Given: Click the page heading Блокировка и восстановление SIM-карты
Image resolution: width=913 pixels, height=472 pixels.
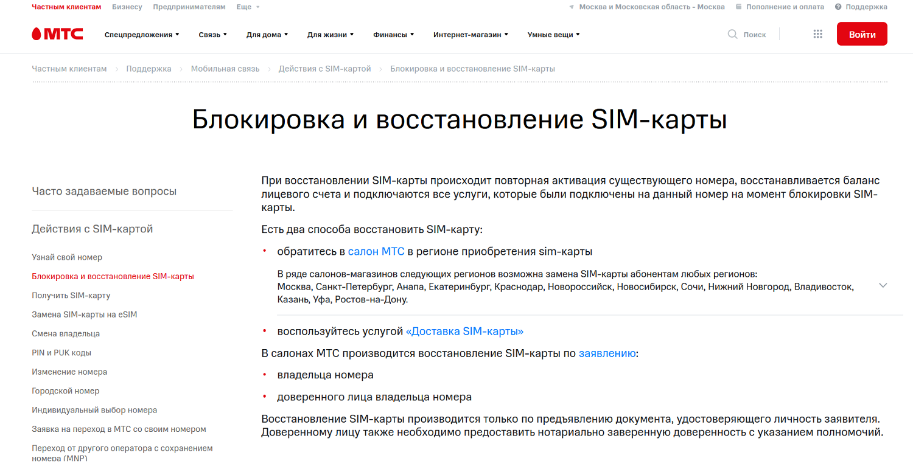Looking at the screenshot, I should pos(460,120).
